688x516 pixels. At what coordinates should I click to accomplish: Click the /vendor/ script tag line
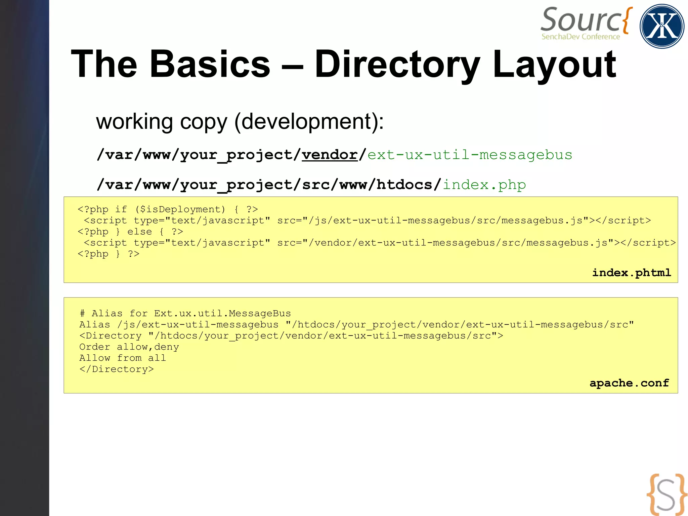click(x=379, y=243)
